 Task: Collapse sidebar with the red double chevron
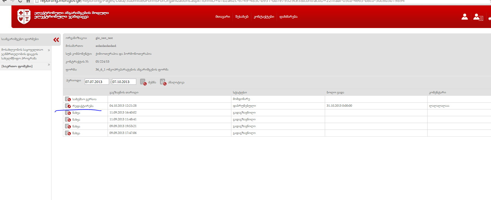(x=56, y=40)
